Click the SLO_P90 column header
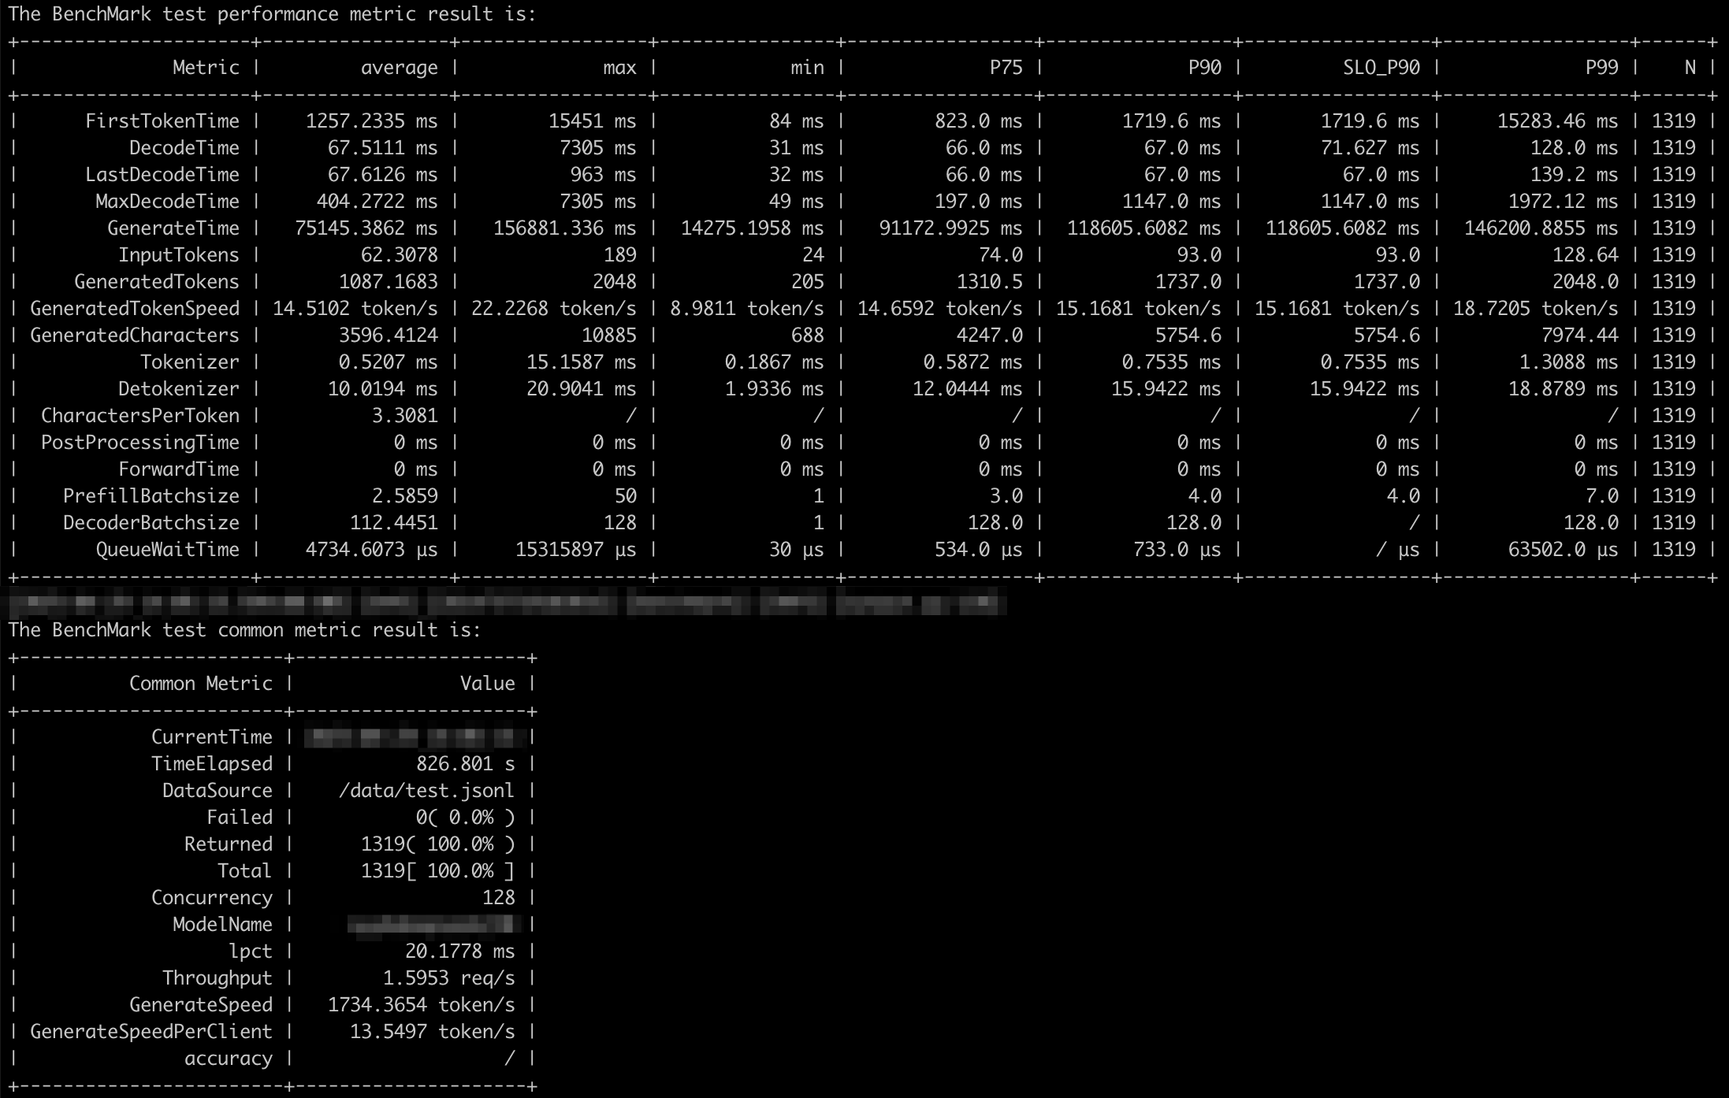 pyautogui.click(x=1381, y=68)
